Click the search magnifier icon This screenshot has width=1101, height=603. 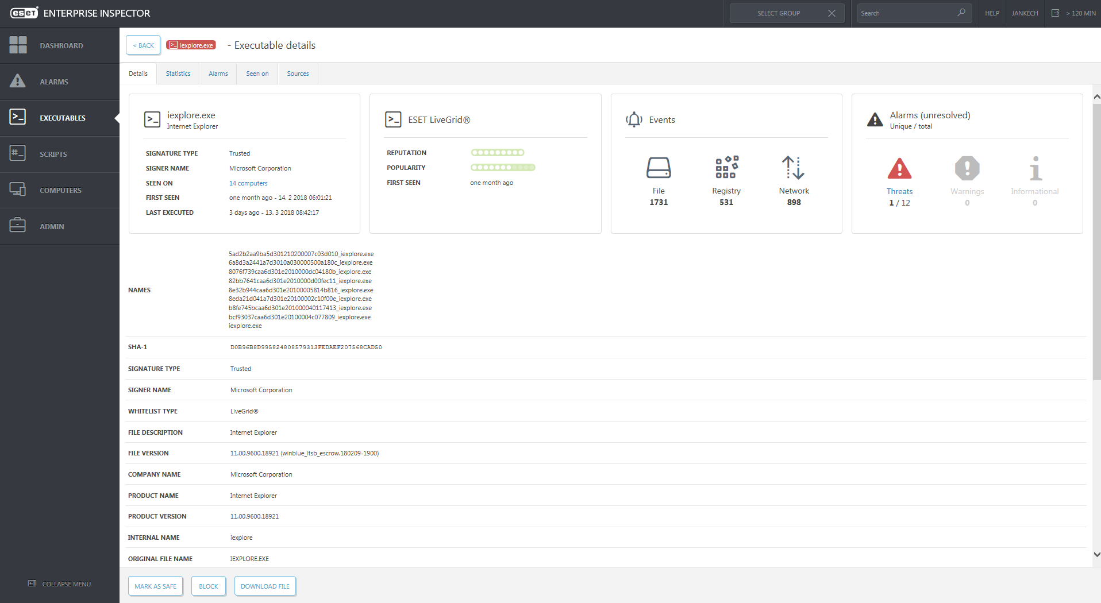tap(961, 13)
